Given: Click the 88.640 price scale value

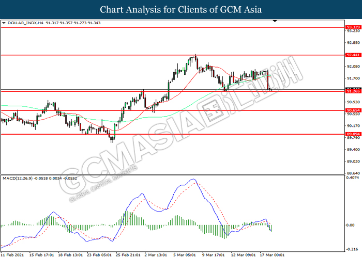Looking at the screenshot, I should [353, 173].
